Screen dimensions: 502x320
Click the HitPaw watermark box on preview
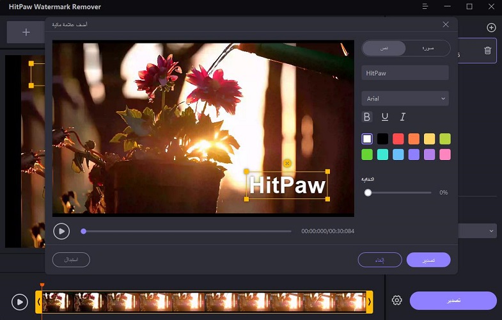287,186
